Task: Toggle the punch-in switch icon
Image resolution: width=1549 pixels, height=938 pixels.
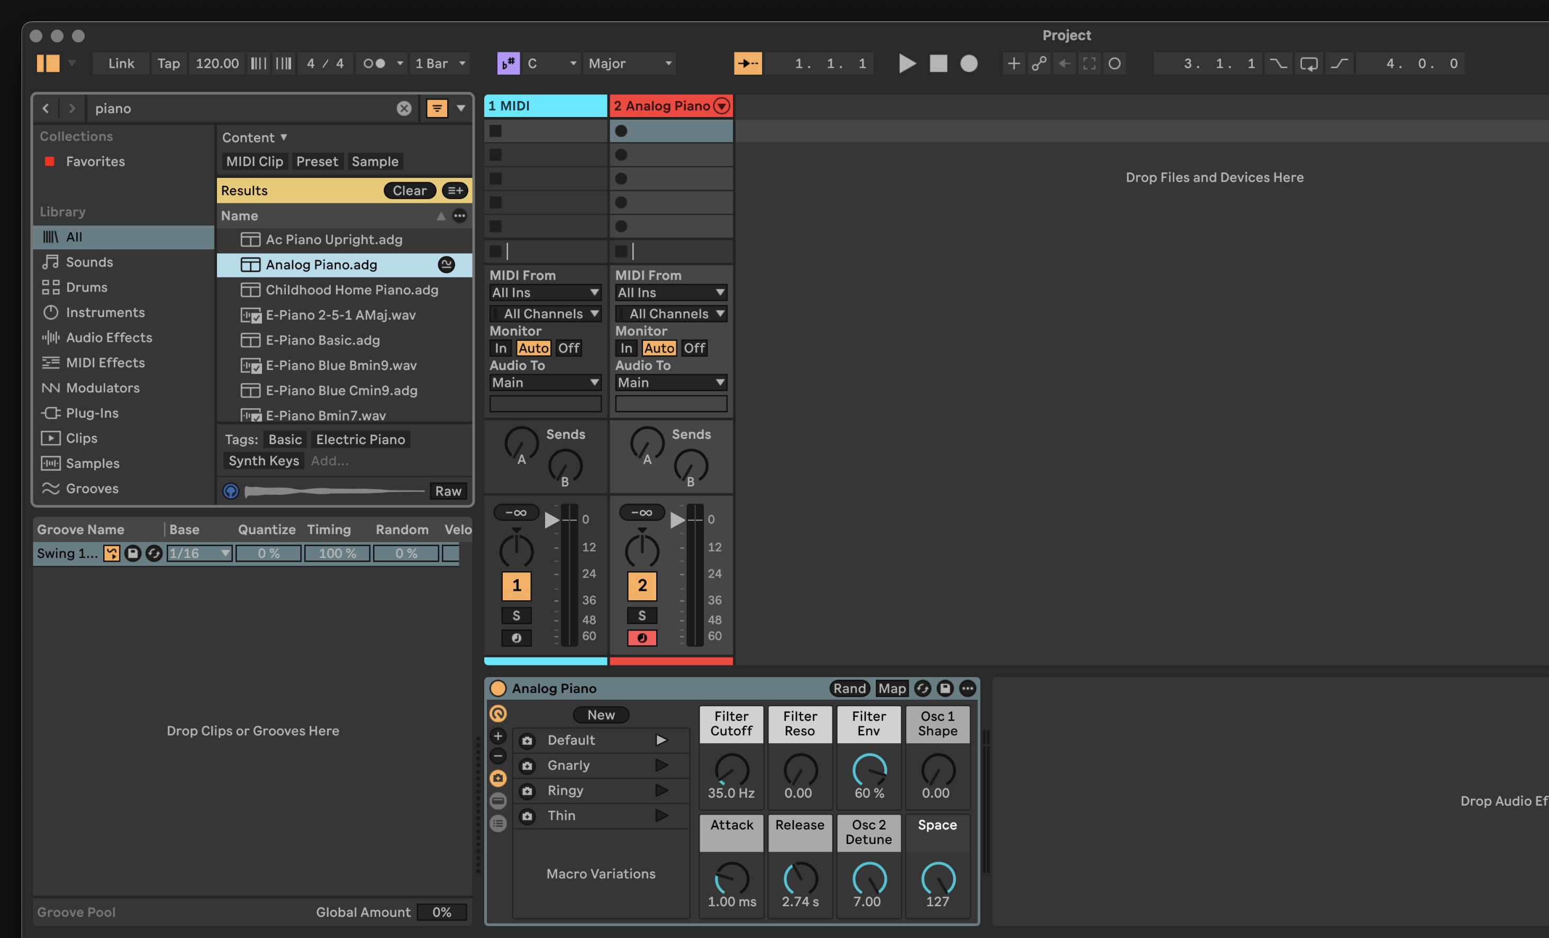Action: [1278, 64]
